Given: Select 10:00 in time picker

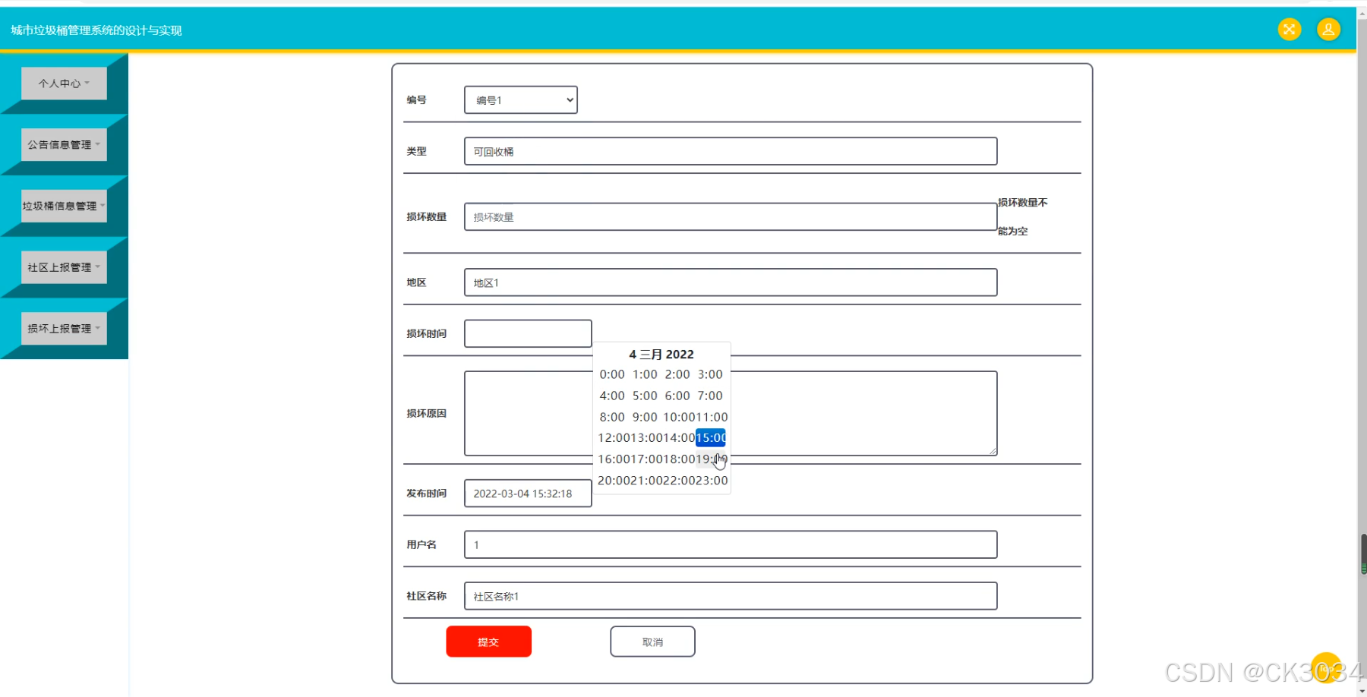Looking at the screenshot, I should tap(678, 417).
